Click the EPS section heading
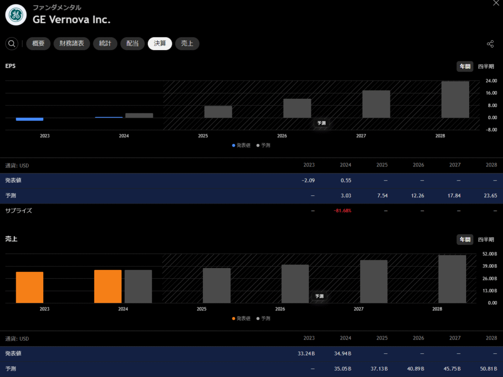This screenshot has height=377, width=503. (x=10, y=66)
